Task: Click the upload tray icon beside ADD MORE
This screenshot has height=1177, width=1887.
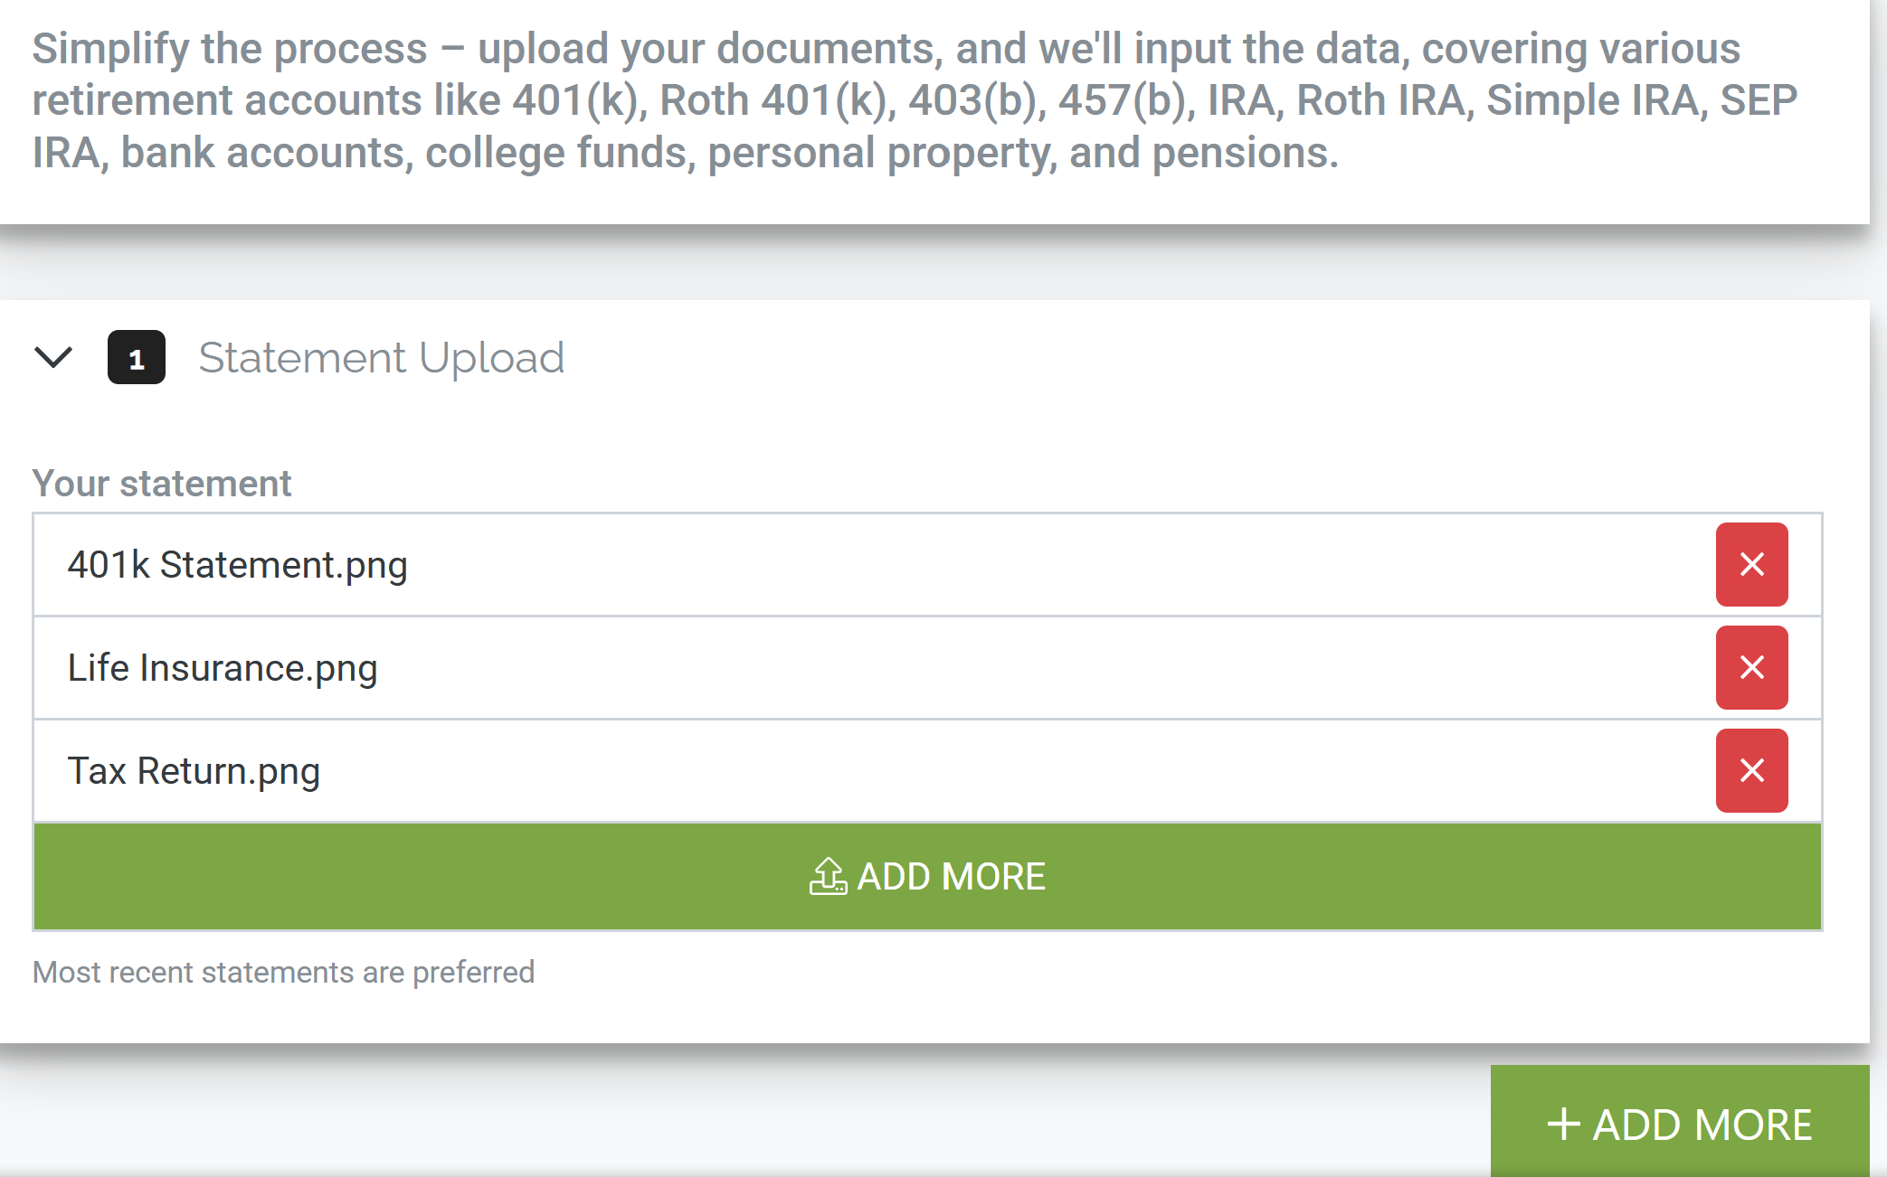Action: (x=828, y=876)
